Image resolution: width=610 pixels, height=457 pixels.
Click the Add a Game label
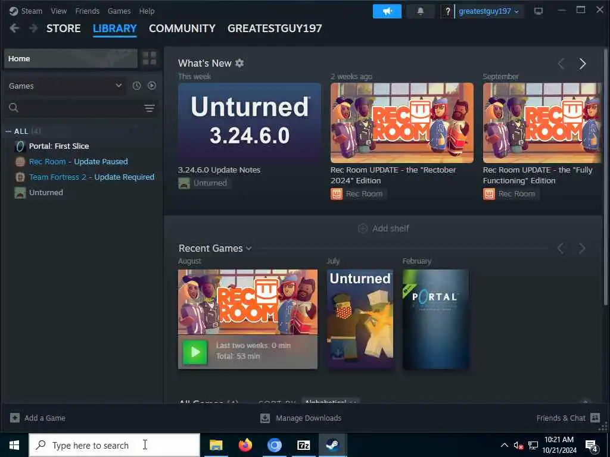pos(45,418)
